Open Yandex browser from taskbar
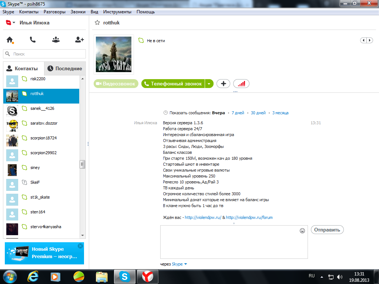The image size is (379, 284). coord(147,277)
